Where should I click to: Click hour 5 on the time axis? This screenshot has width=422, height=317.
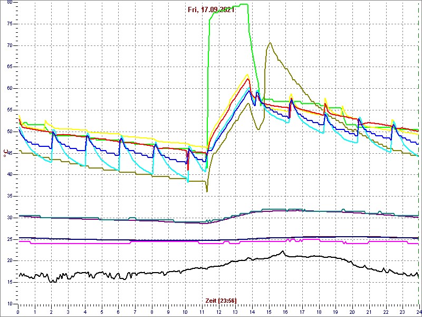pos(102,312)
